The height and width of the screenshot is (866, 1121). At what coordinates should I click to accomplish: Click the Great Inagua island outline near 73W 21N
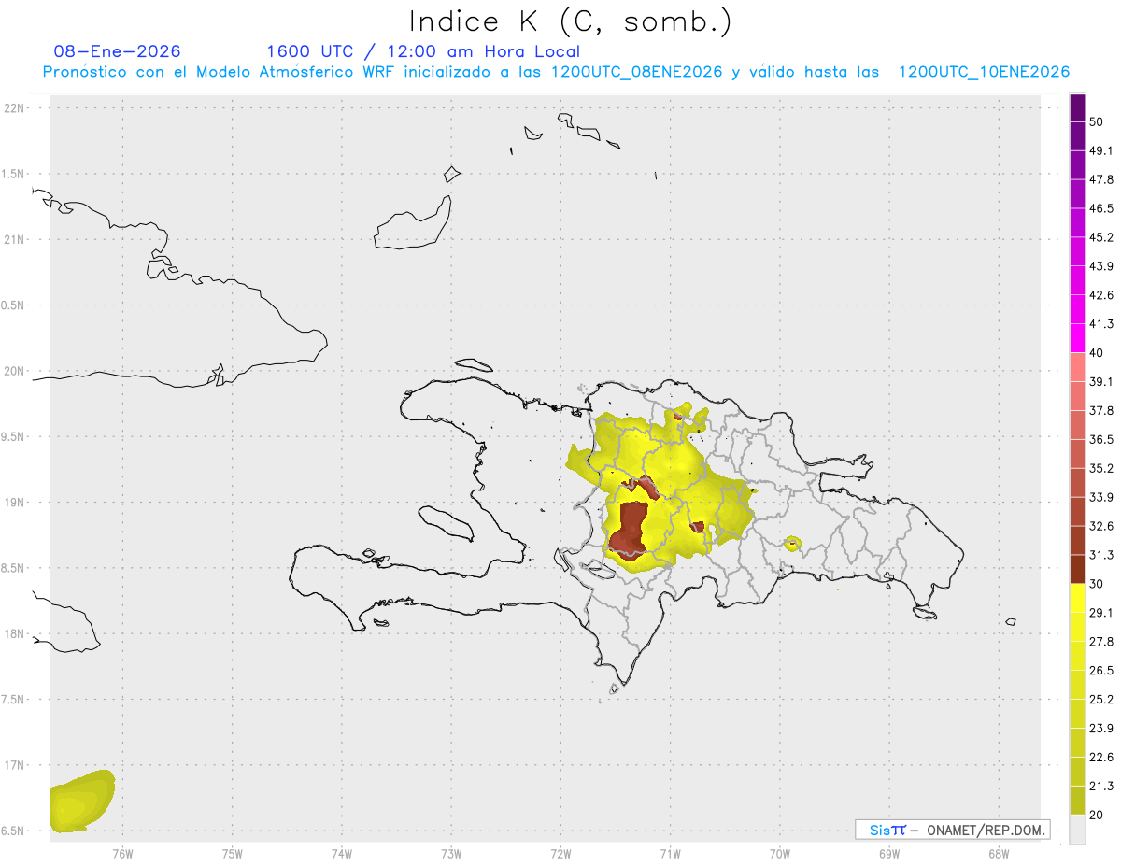pyautogui.click(x=414, y=224)
